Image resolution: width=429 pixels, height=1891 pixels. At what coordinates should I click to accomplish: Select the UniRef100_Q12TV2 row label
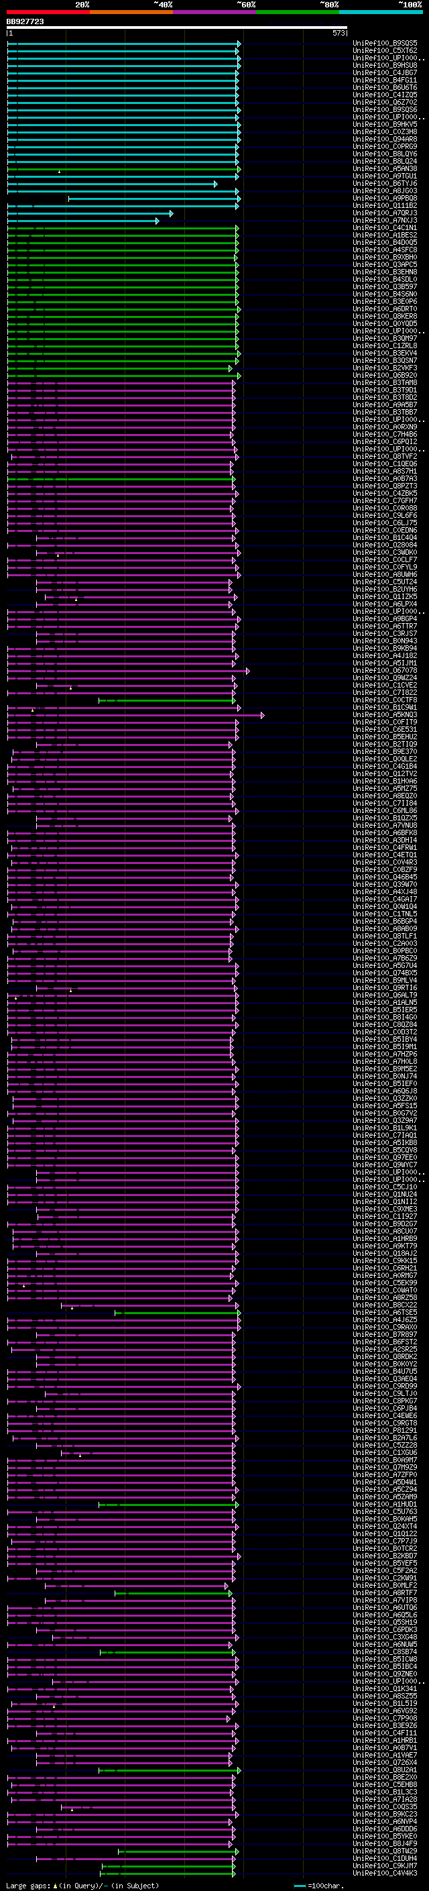pos(385,773)
